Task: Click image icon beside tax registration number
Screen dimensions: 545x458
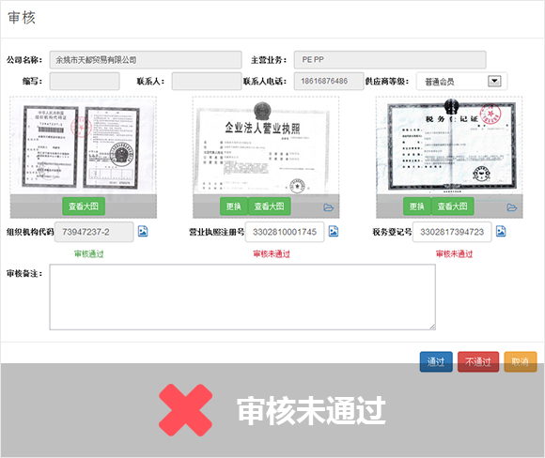Action: (x=501, y=231)
